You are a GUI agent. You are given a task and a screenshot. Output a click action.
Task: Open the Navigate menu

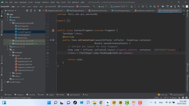(x=23, y=2)
